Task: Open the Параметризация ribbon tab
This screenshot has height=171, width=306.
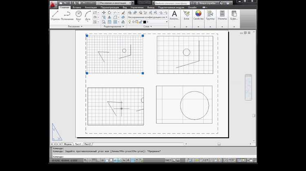Action: (110, 7)
